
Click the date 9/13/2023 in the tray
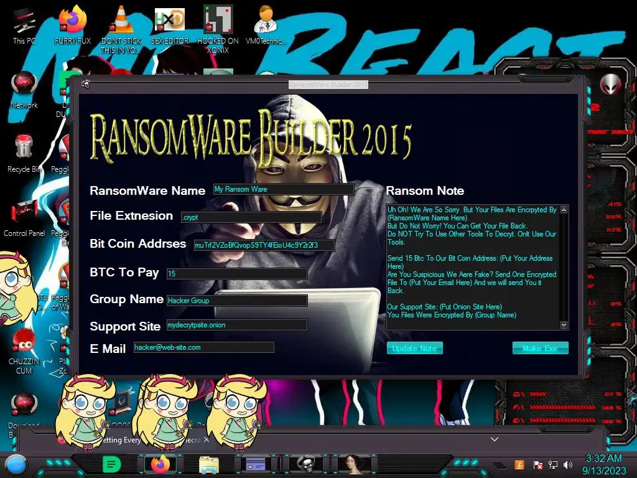604,471
